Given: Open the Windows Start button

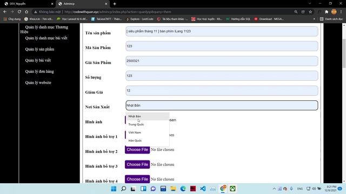Looking at the screenshot, I should click(x=114, y=189).
